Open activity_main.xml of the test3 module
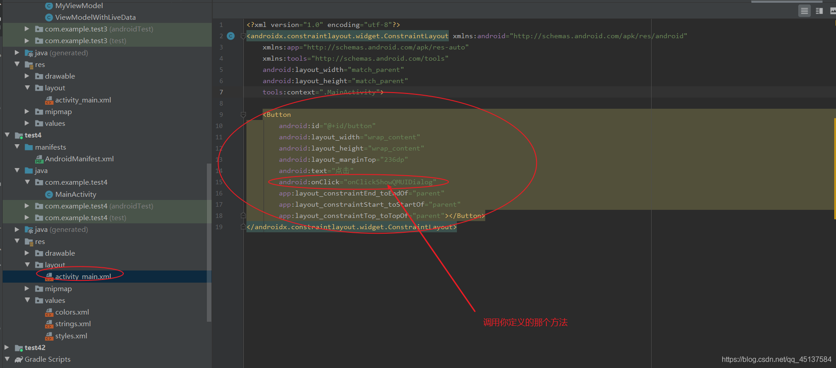 [83, 100]
